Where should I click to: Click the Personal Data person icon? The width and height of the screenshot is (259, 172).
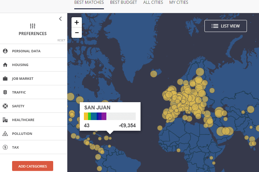click(5, 51)
